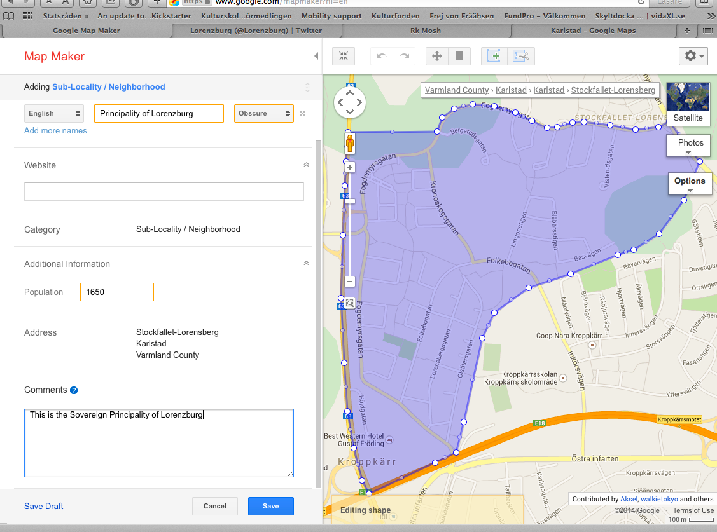Open the Mobility support bookmark
The image size is (717, 532).
pyautogui.click(x=331, y=16)
